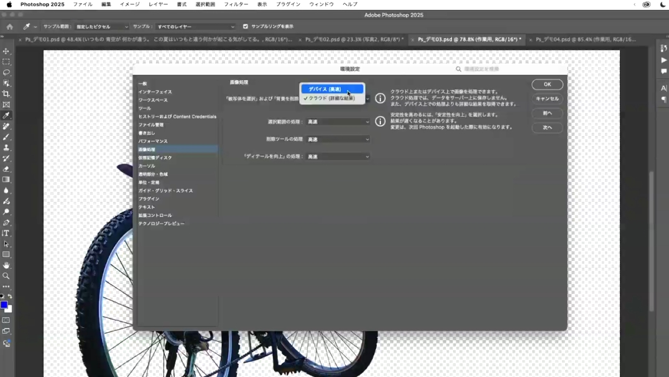Select the テクノロジープレビュー preferences category

click(161, 224)
